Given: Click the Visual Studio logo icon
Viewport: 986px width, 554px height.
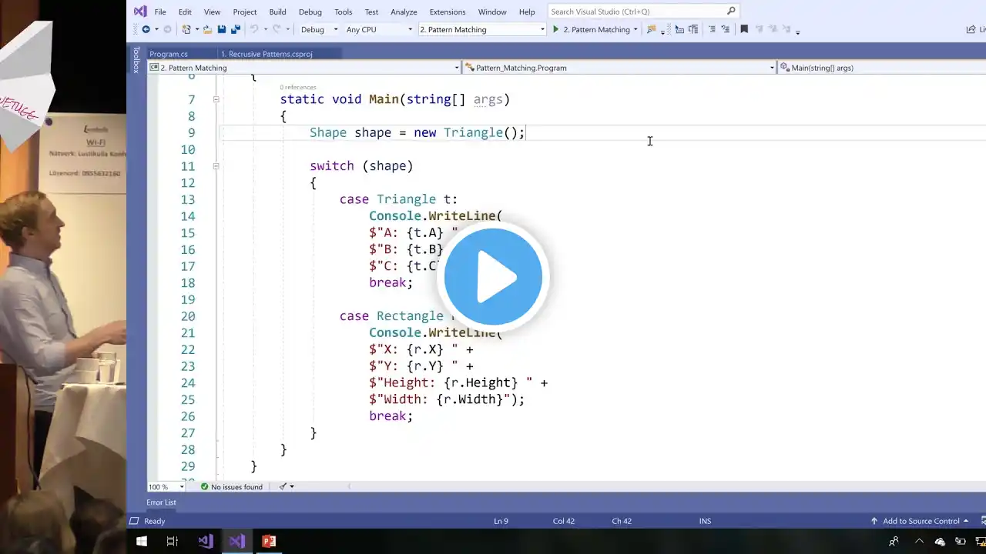Looking at the screenshot, I should coord(140,12).
